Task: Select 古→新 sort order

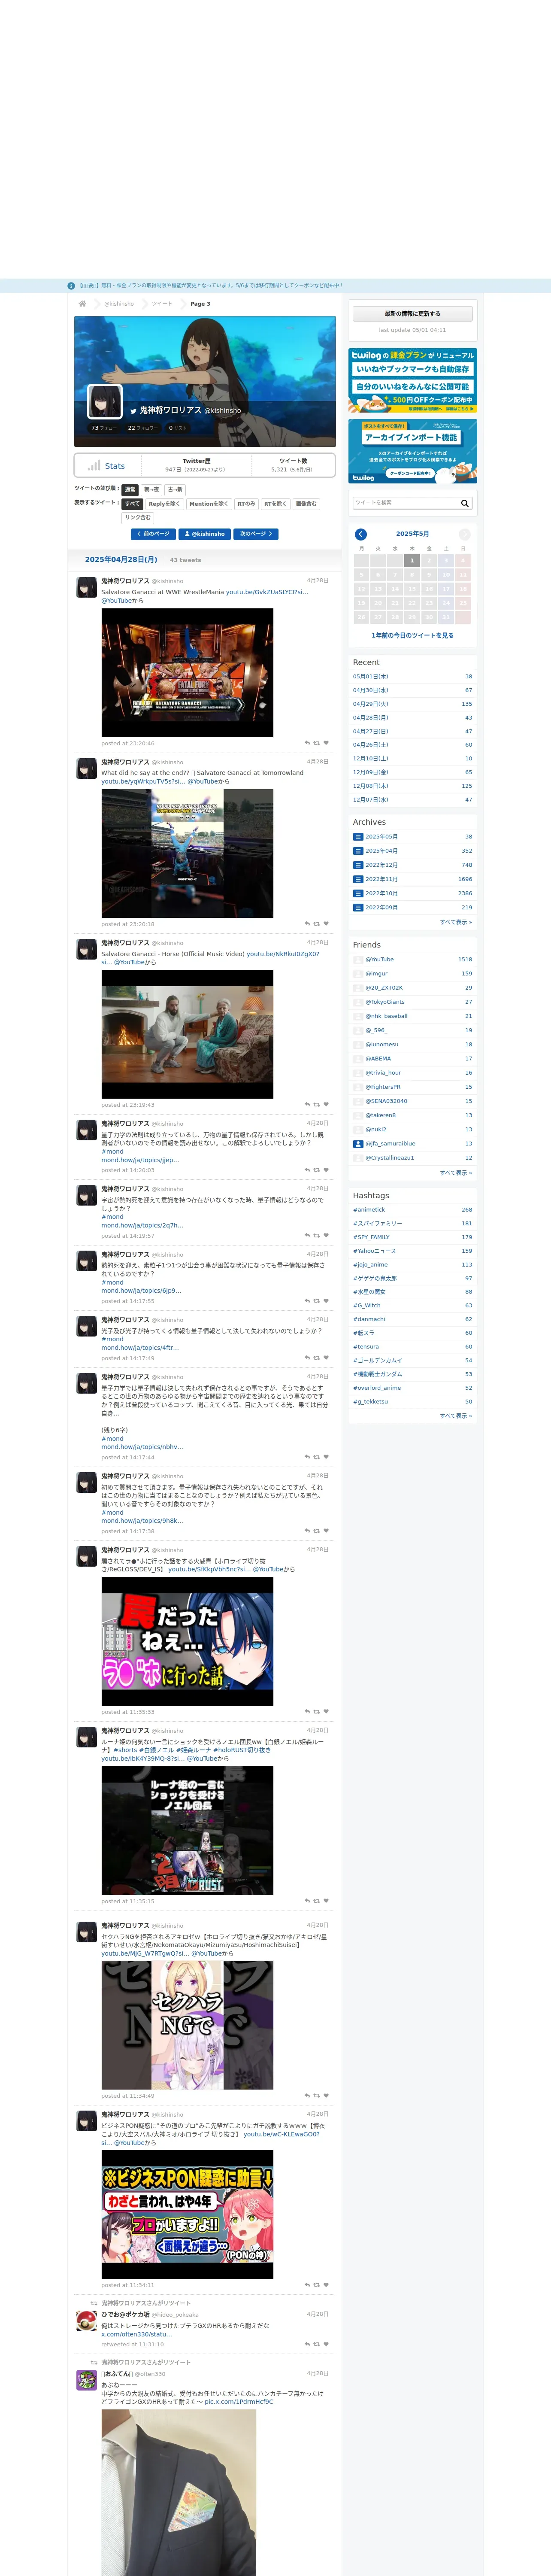Action: (x=175, y=489)
